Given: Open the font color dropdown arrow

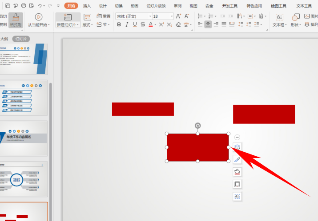Looking at the screenshot, I should [x=155, y=25].
